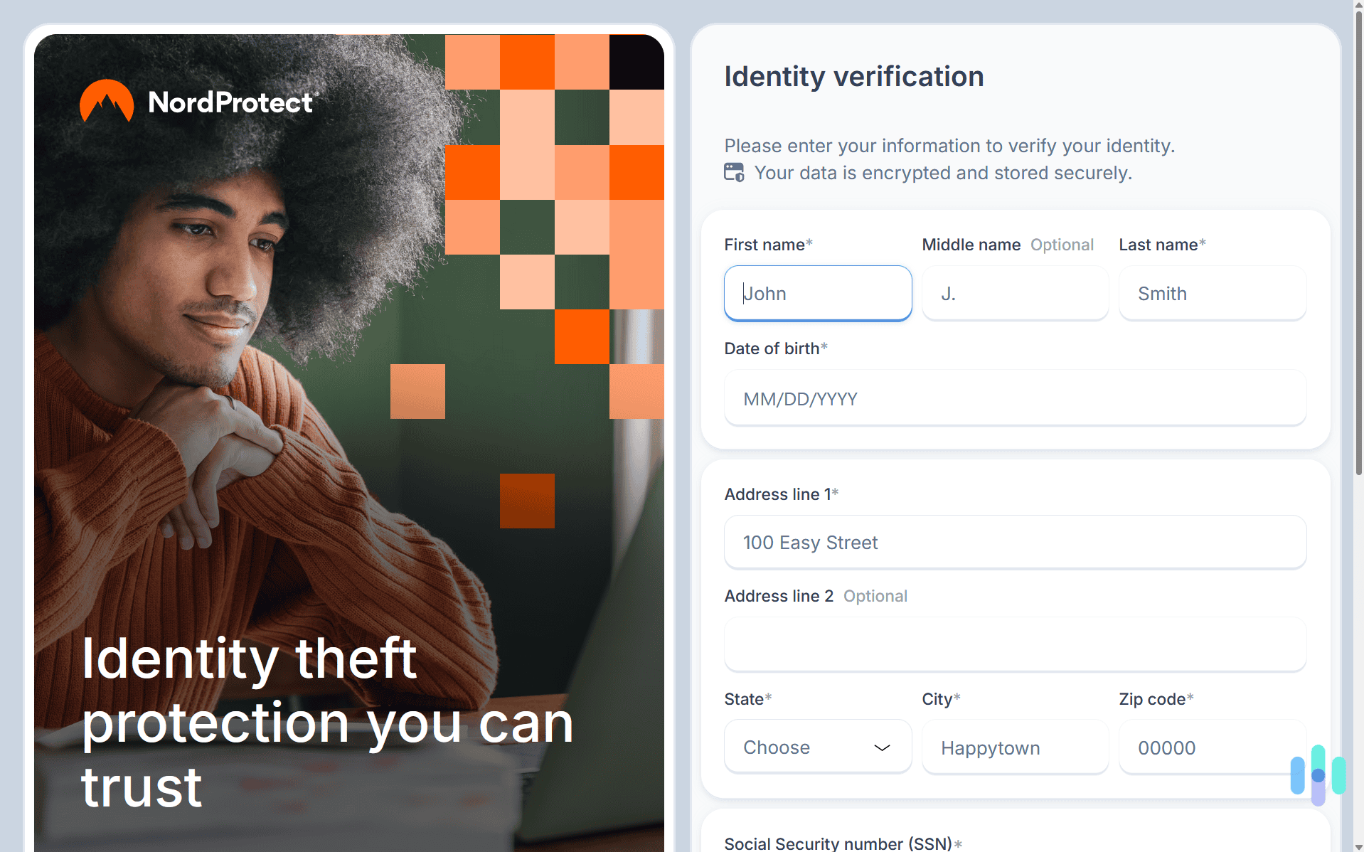Viewport: 1364px width, 852px height.
Task: Select the City field showing Happytown
Action: (x=1014, y=747)
